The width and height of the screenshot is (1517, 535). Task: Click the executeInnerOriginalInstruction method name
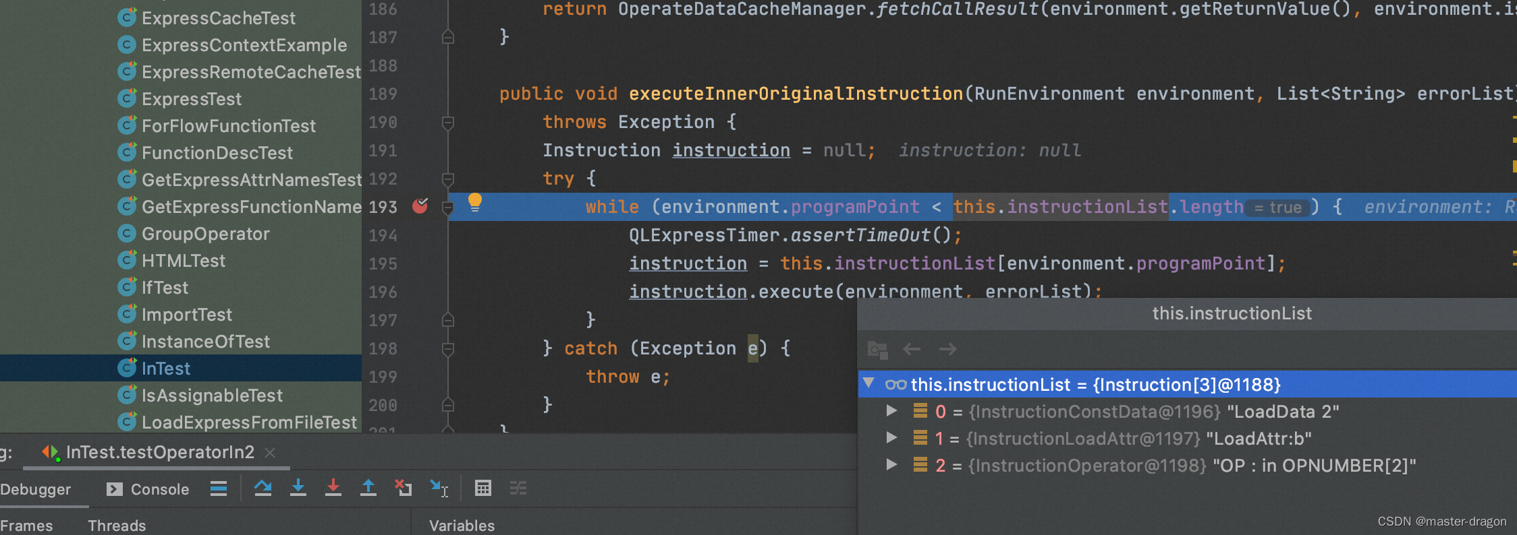pos(796,94)
